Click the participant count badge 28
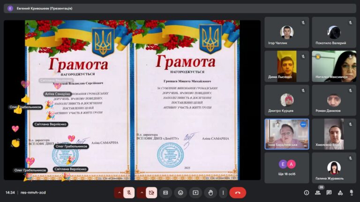 tap(321, 187)
